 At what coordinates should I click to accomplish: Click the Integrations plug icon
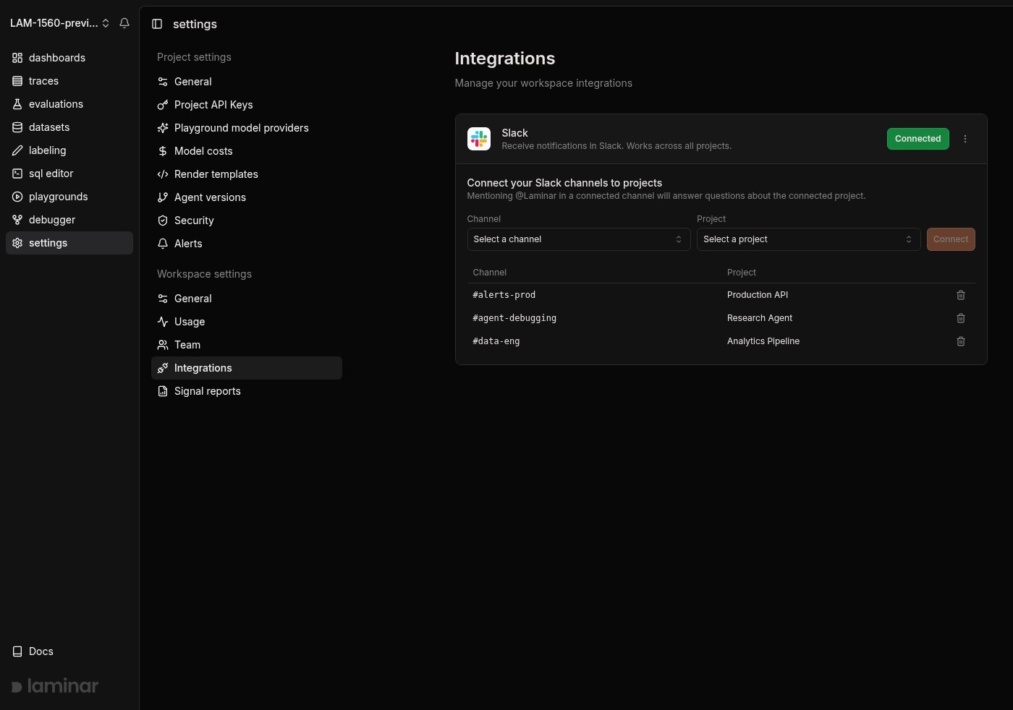pyautogui.click(x=163, y=368)
